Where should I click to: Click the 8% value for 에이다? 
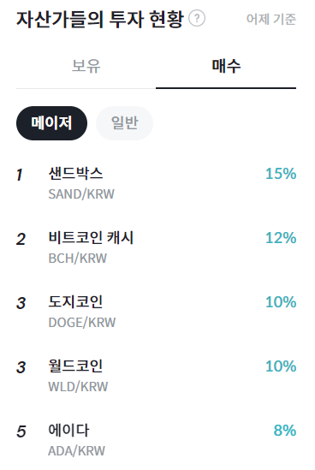(x=285, y=431)
